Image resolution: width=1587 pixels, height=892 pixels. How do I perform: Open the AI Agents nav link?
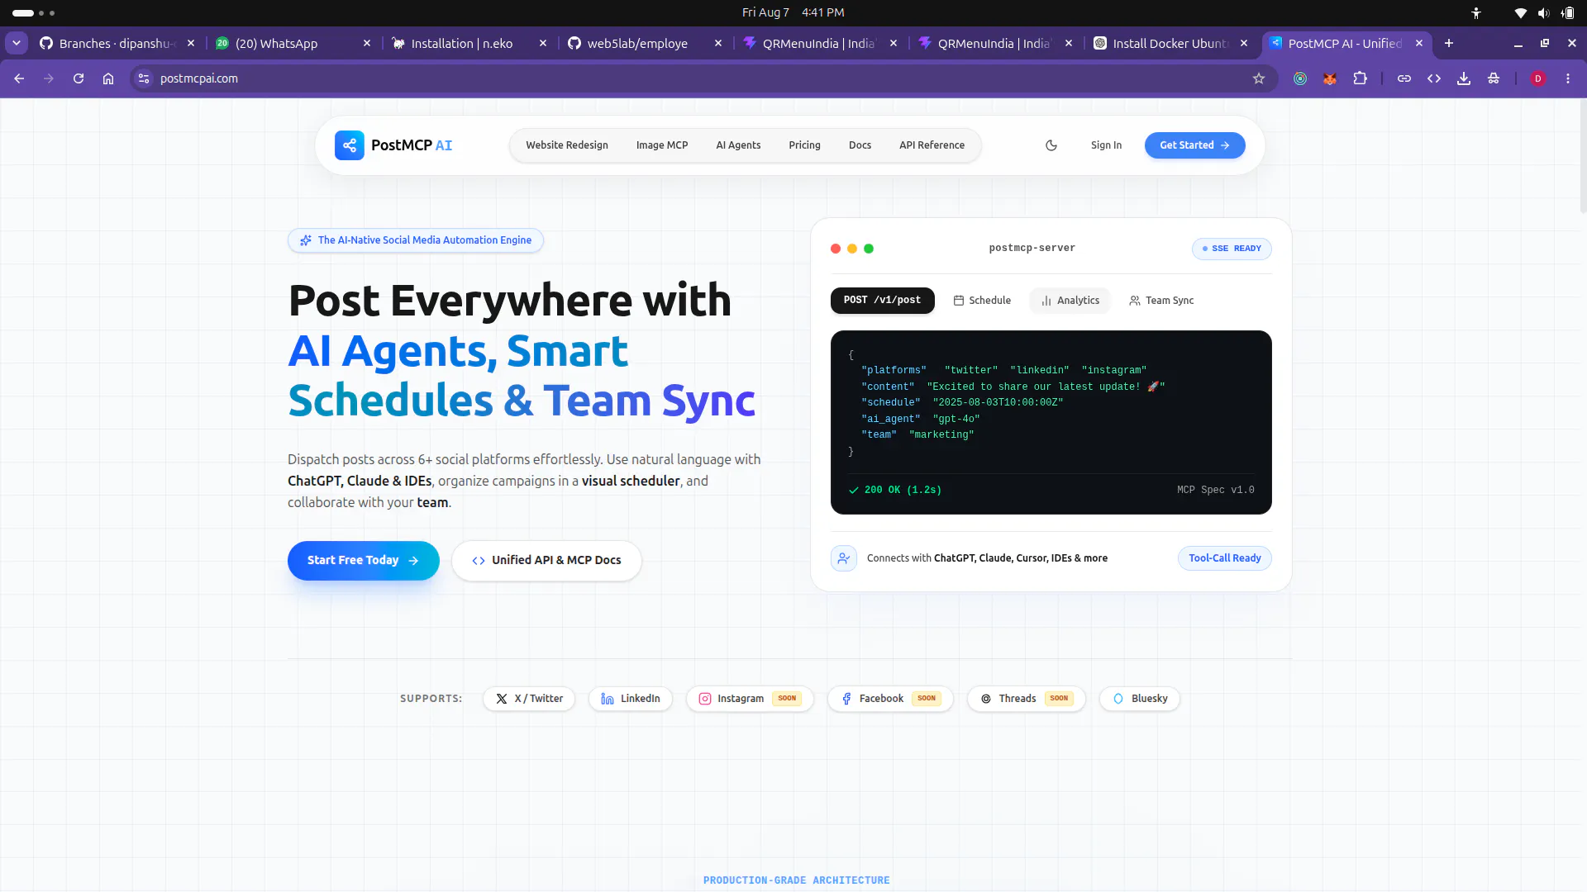(738, 145)
